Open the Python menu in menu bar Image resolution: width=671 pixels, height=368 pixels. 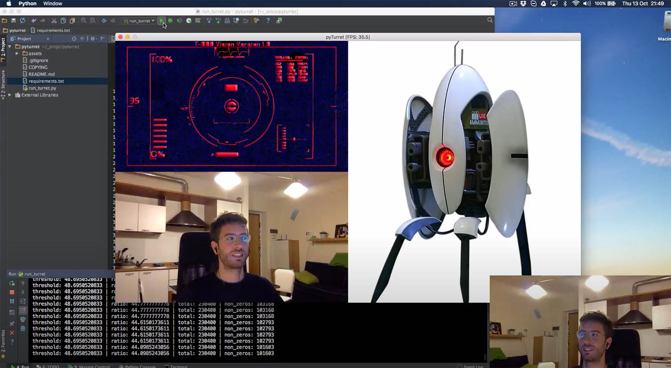28,3
